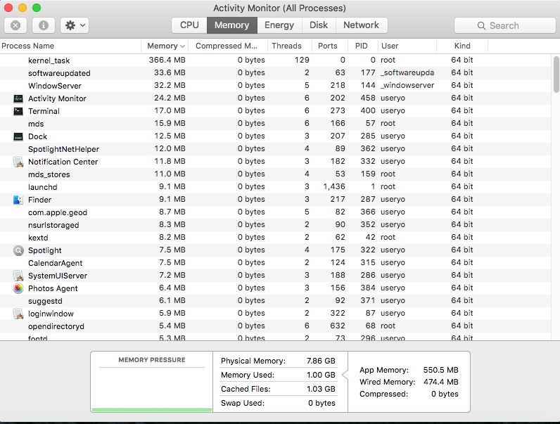Viewport: 560px width, 424px height.
Task: Select the opendirectoryd process
Action: point(275,326)
